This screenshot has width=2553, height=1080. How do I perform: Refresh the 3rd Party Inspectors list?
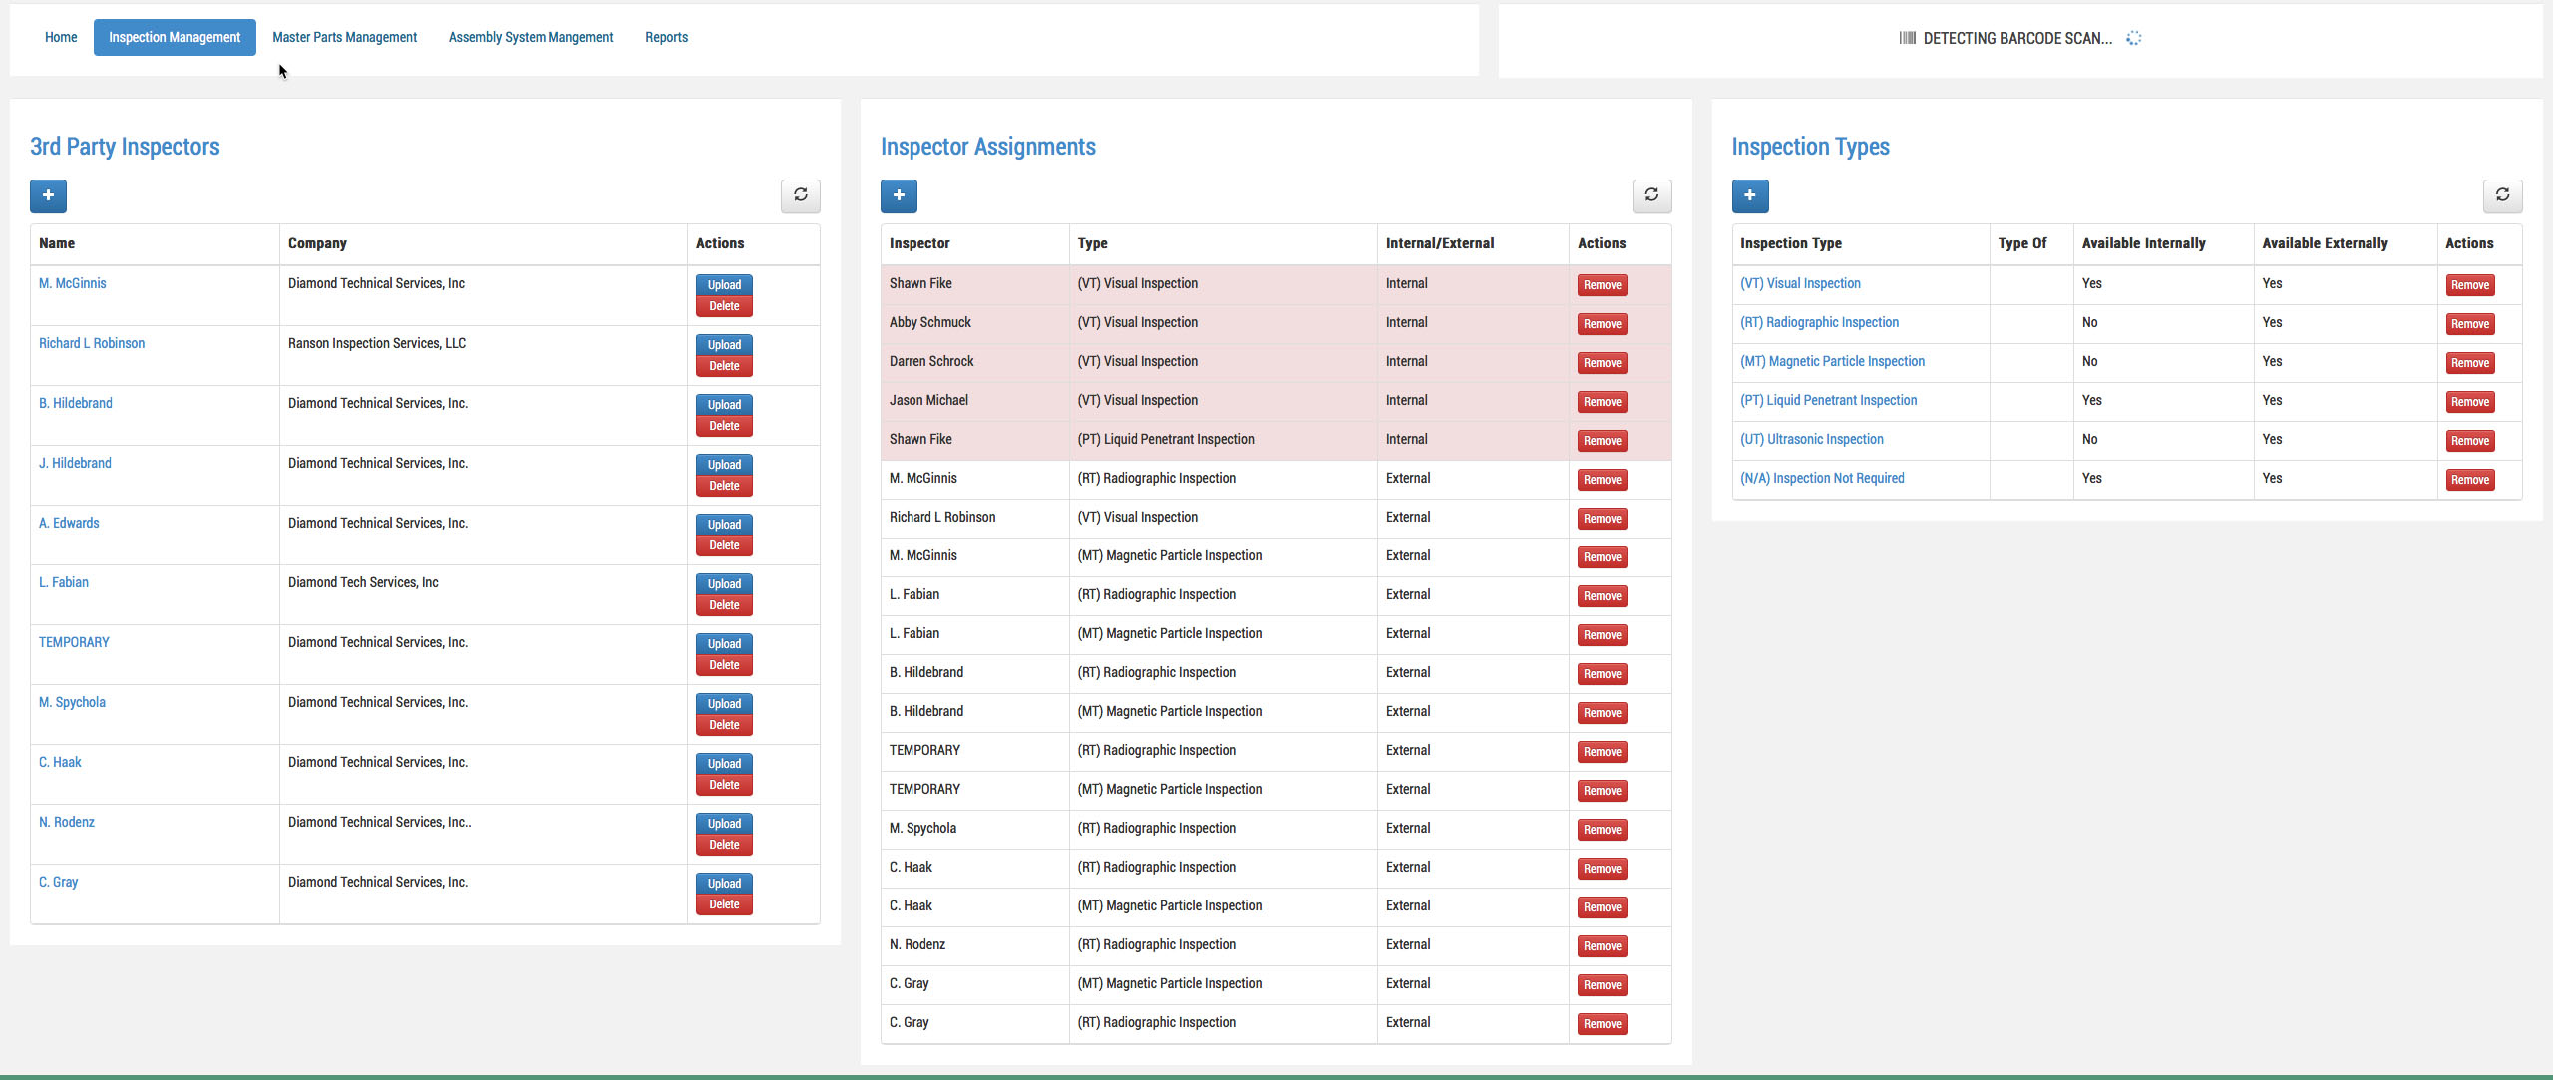(801, 196)
